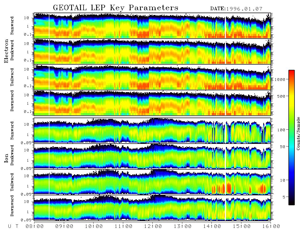300x231 pixels.
Task: Click the Electron "Duskward" panel label
Action: point(12,50)
